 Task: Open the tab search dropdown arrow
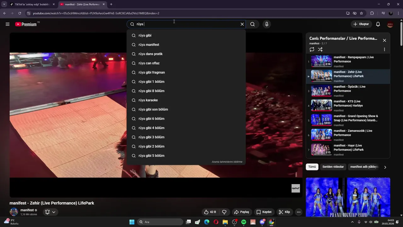(4, 4)
